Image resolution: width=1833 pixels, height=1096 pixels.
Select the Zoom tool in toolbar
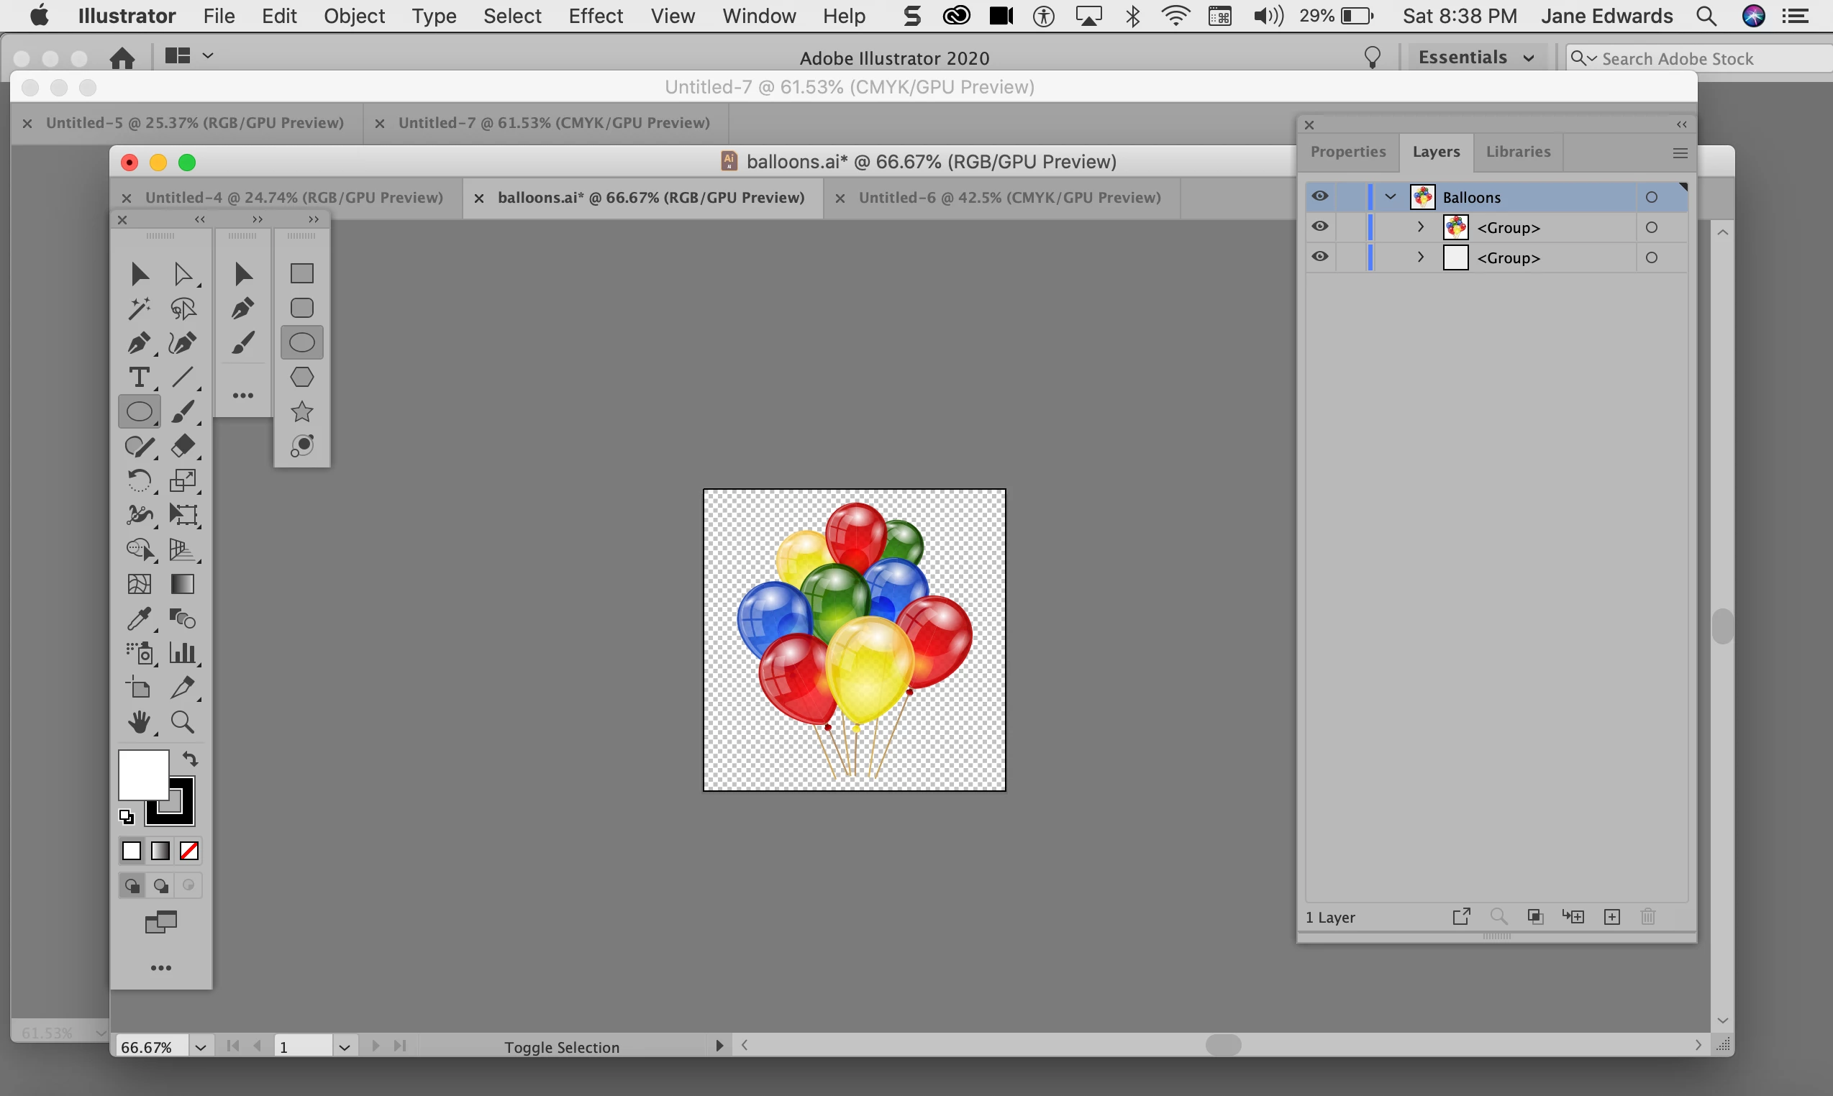[x=183, y=722]
